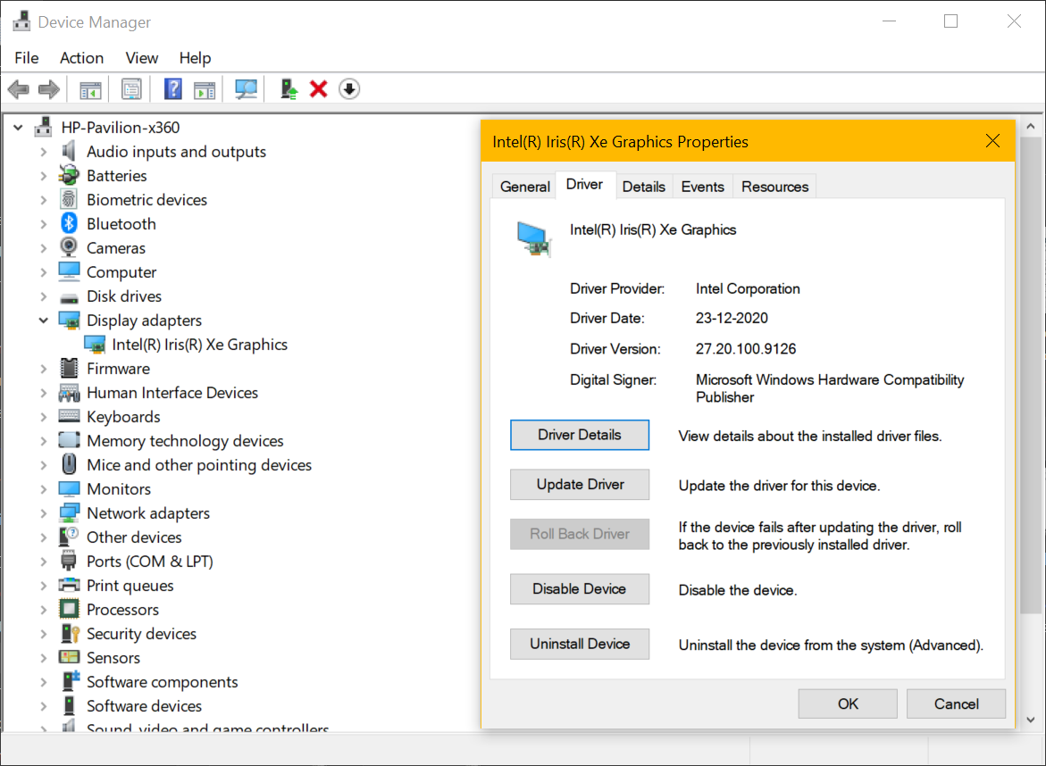Click the Print queues printer icon

pyautogui.click(x=69, y=585)
